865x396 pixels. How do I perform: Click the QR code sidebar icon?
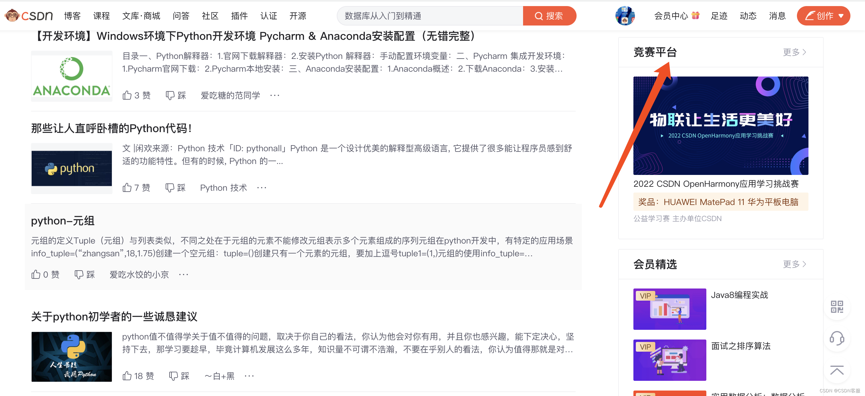click(x=836, y=306)
